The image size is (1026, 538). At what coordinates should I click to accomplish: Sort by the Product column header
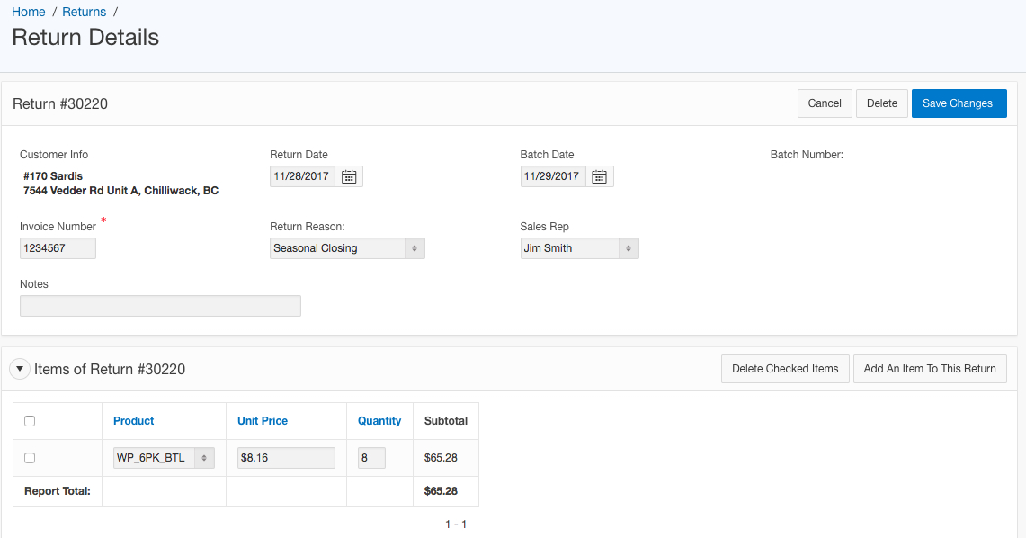[x=134, y=421]
